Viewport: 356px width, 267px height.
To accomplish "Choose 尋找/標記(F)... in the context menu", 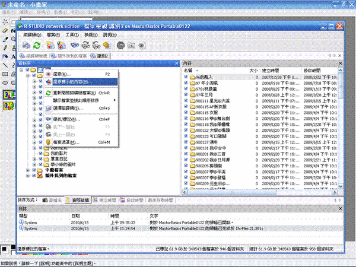I will click(81, 119).
